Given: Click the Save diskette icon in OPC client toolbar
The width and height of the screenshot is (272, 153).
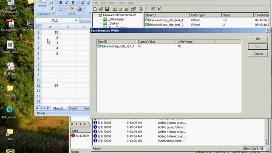Looking at the screenshot, I should coord(107,9).
